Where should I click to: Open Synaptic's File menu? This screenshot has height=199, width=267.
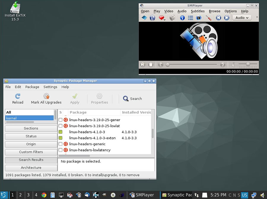(8, 87)
